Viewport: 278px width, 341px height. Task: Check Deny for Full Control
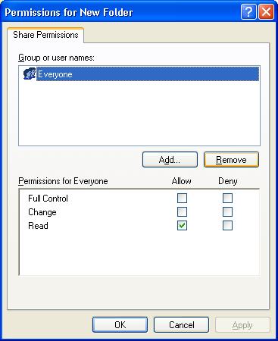point(227,199)
